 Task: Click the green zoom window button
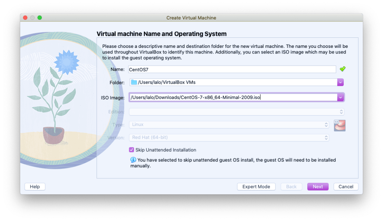tap(40, 18)
